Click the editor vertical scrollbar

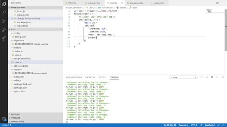tap(226, 30)
